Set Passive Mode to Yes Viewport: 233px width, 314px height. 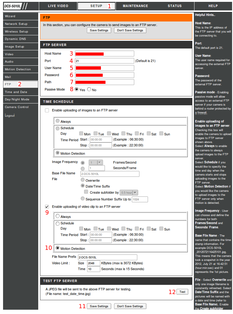77,89
